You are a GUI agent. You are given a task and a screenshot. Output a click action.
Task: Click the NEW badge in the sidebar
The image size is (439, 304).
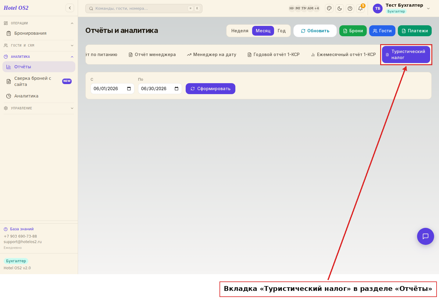tap(67, 81)
